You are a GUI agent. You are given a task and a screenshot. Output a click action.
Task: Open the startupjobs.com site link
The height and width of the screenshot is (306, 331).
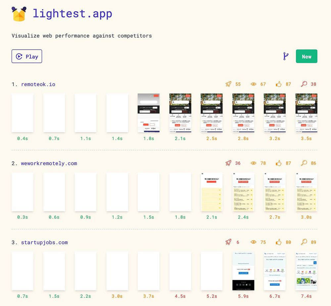(44, 242)
